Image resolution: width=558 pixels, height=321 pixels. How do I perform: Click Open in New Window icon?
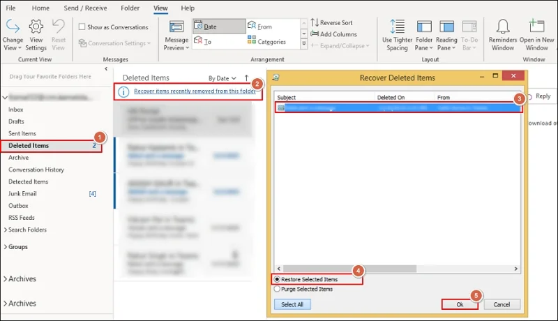[536, 27]
